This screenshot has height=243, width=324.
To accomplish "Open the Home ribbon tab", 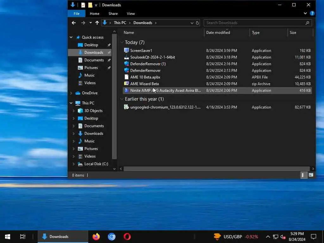I will pyautogui.click(x=94, y=14).
